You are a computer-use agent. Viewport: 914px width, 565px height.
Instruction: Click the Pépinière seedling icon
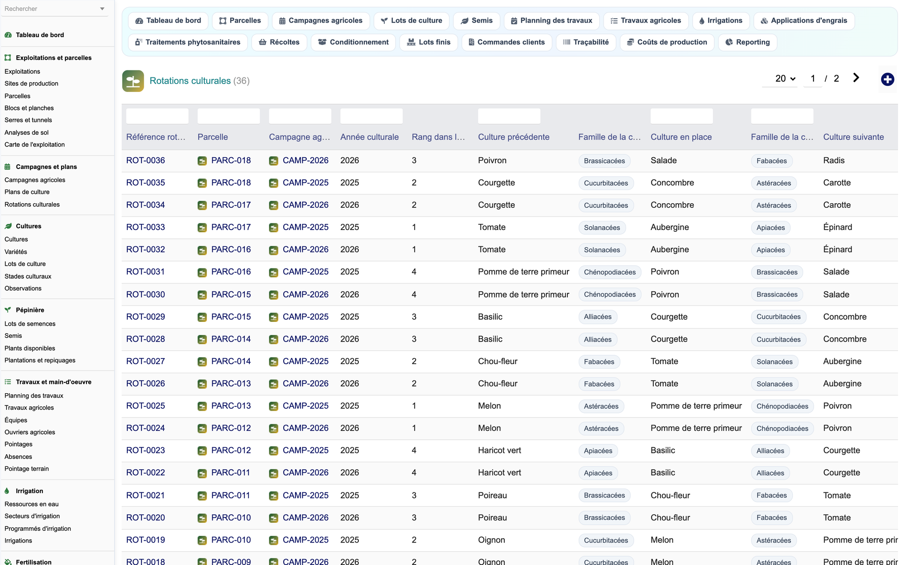point(8,310)
